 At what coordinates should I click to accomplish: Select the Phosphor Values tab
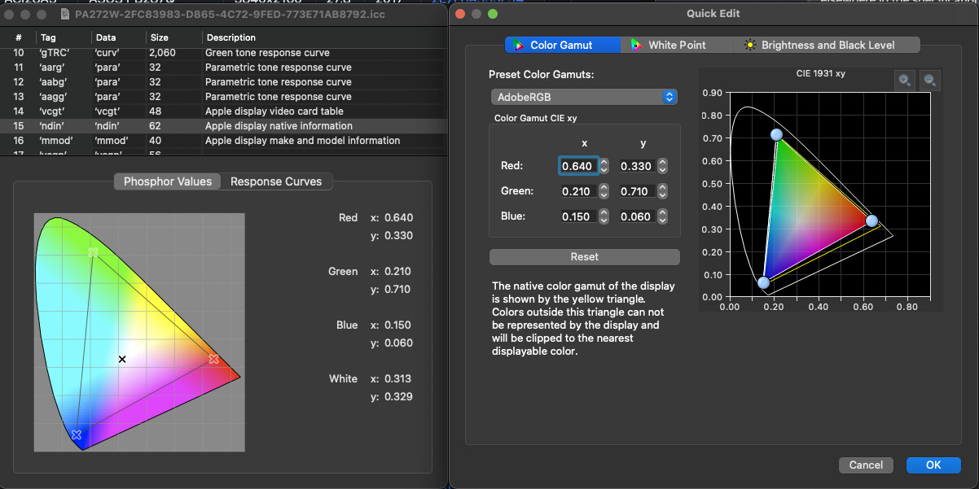point(167,181)
